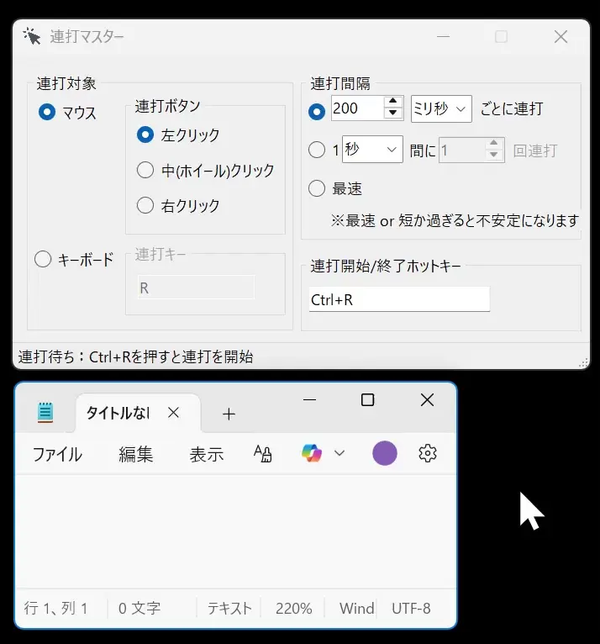Select the 200 ミリ秒 interval radio button

[x=317, y=111]
